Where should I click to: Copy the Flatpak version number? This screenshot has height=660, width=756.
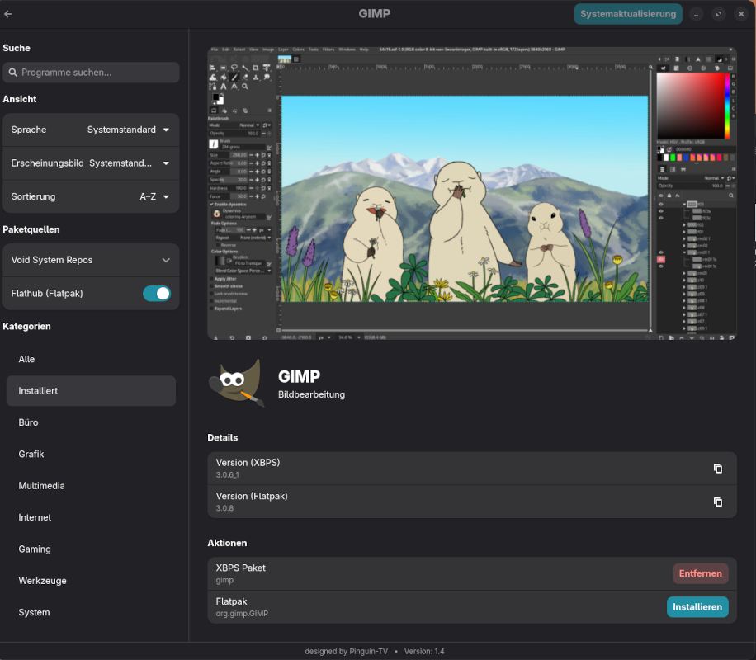717,502
